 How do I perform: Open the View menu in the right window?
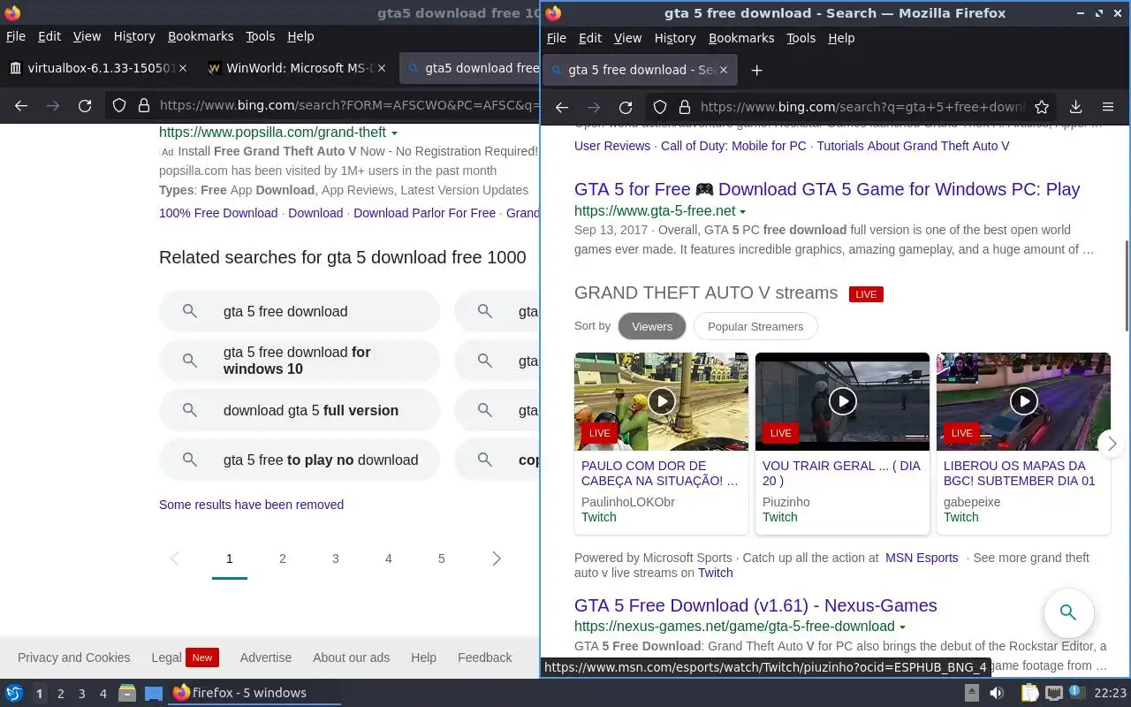pos(627,38)
